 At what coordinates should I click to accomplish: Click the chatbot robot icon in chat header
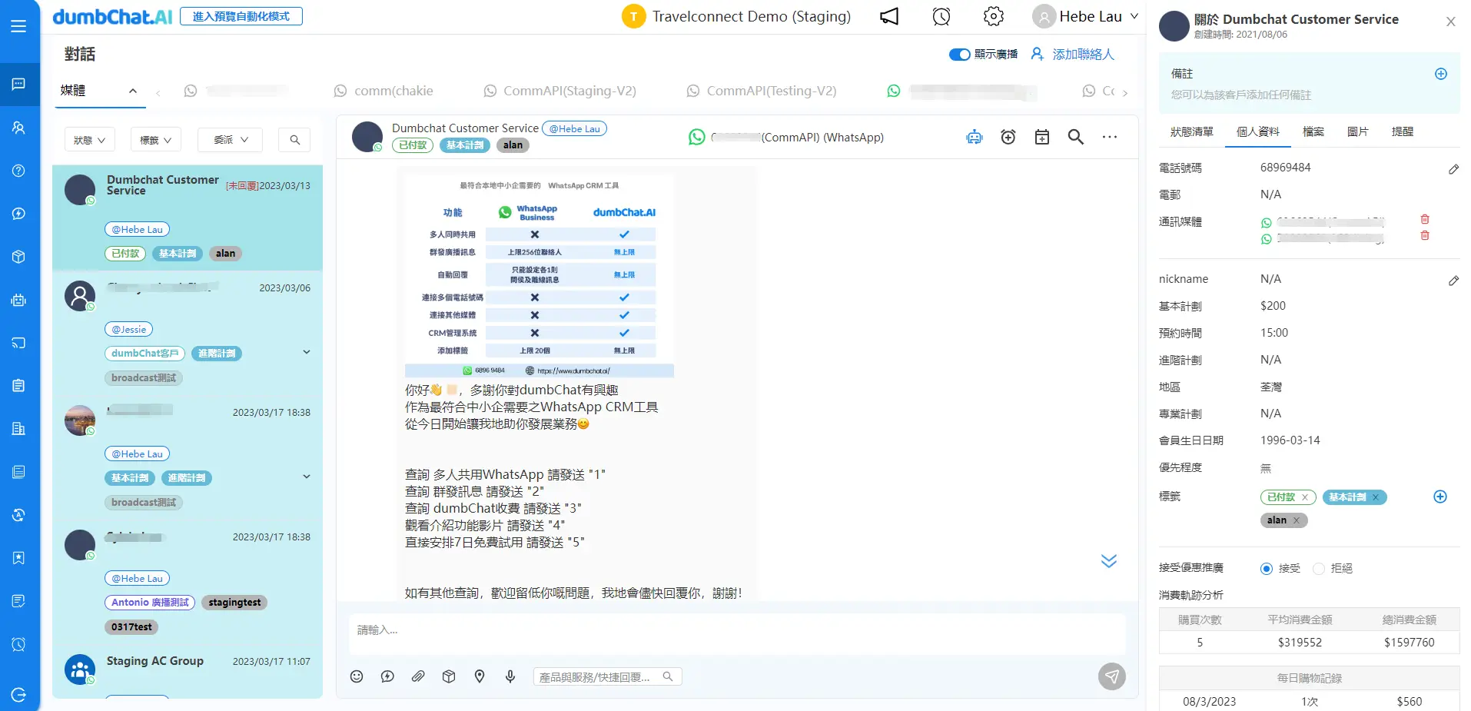point(975,137)
